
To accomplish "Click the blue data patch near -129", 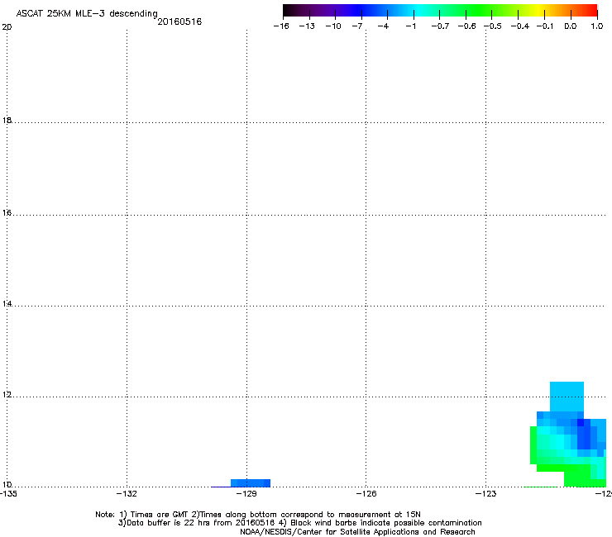I will point(251,482).
